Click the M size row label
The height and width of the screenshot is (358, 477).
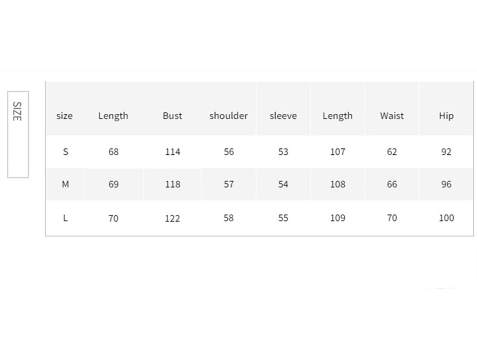[65, 184]
